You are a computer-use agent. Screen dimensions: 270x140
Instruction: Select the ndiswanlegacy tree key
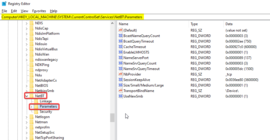[46, 60]
